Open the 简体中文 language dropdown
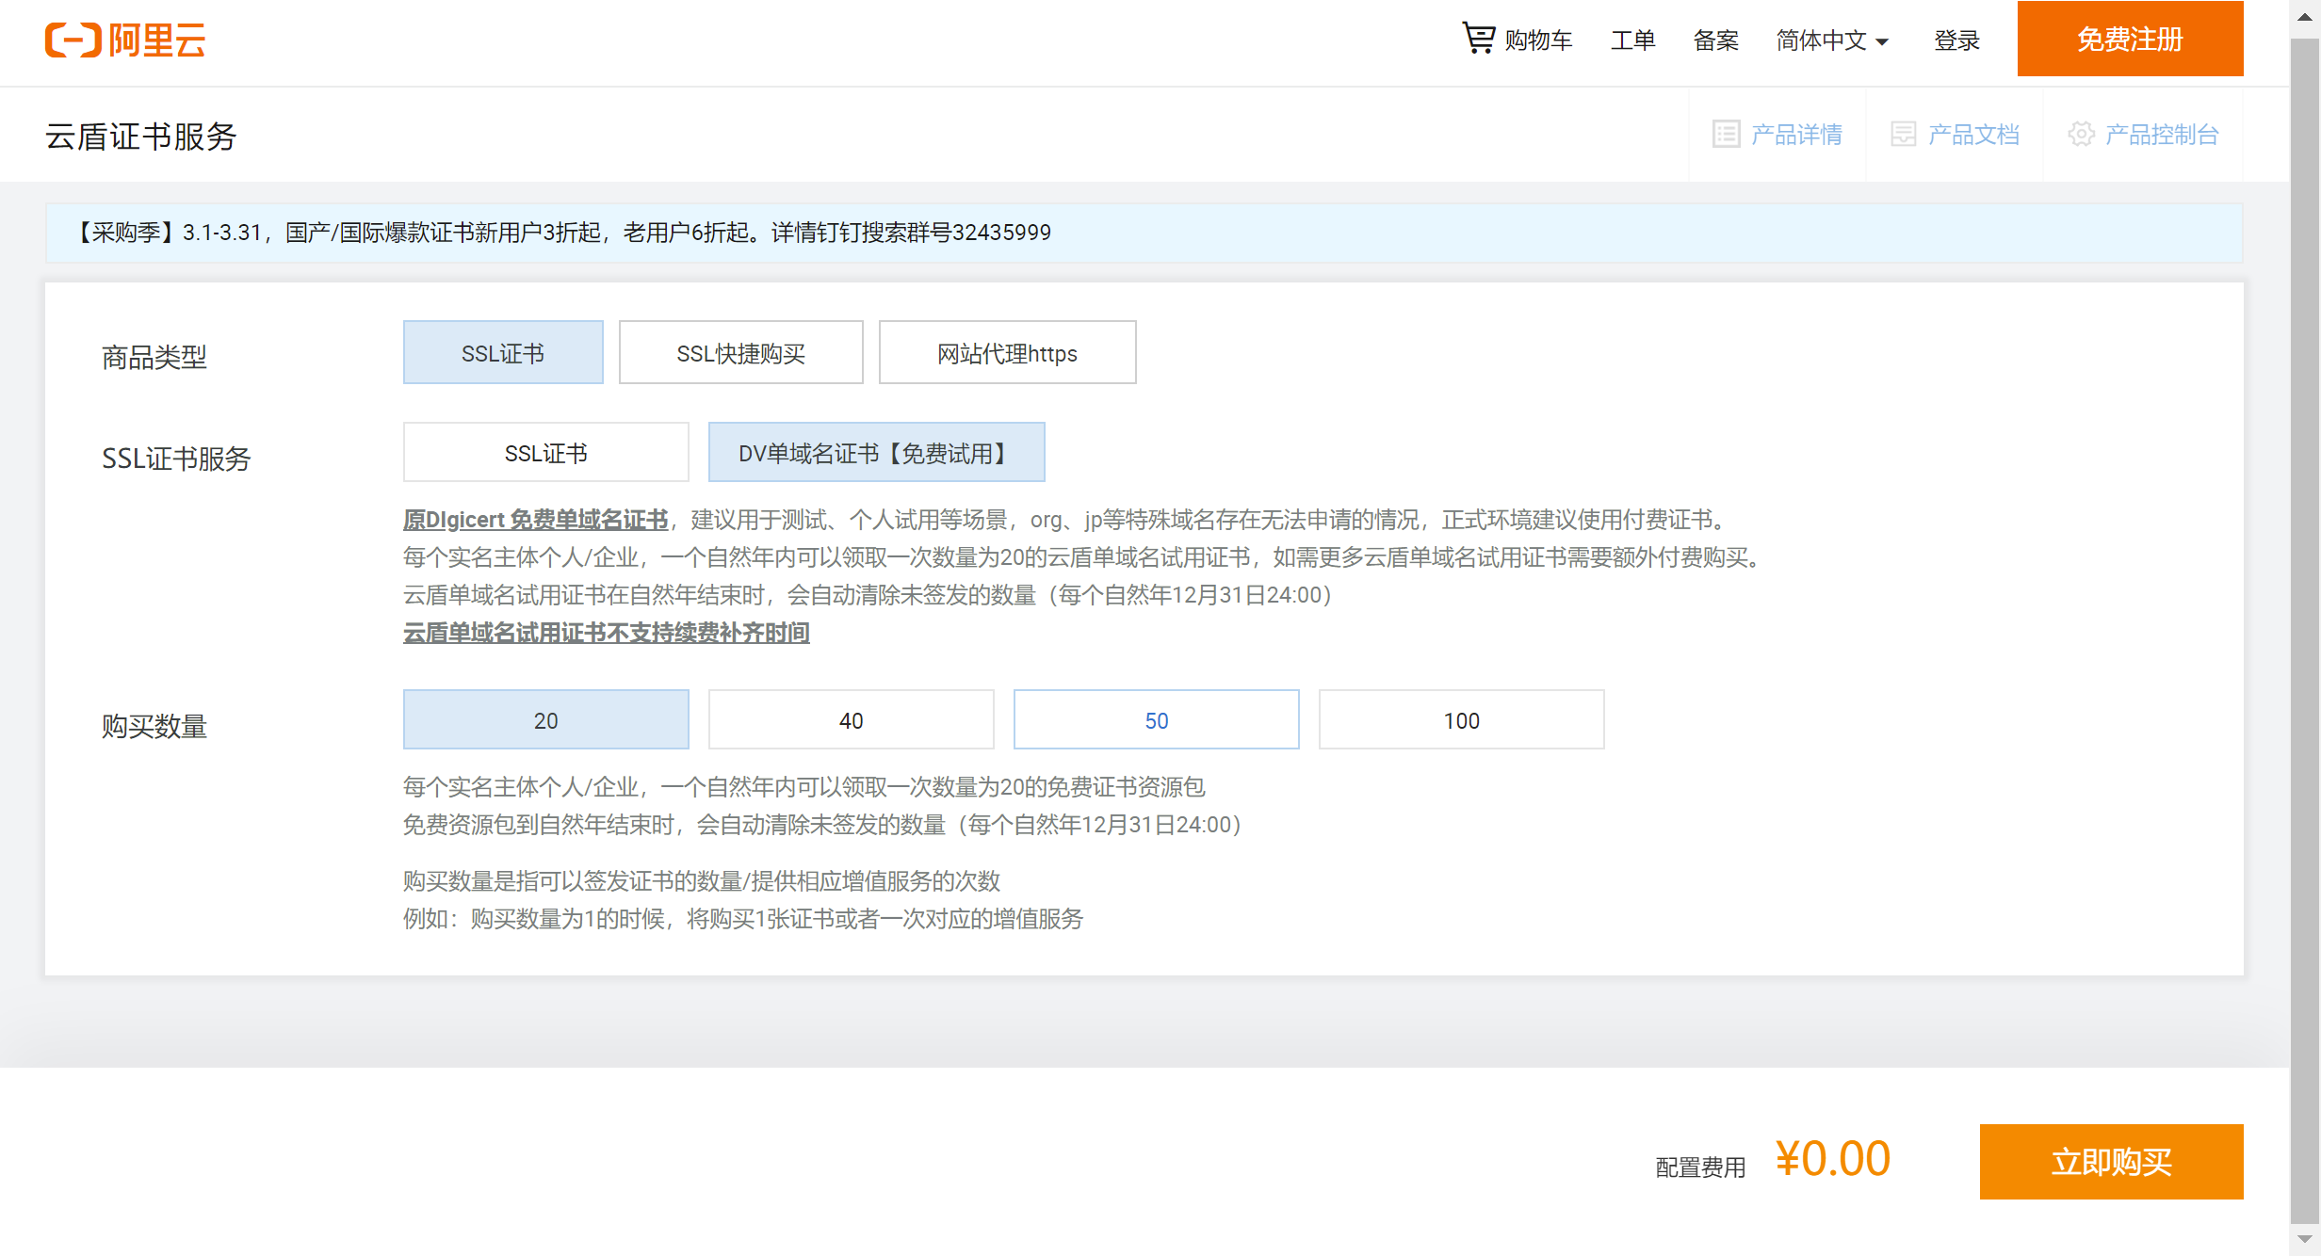Image resolution: width=2321 pixels, height=1256 pixels. click(x=1832, y=40)
